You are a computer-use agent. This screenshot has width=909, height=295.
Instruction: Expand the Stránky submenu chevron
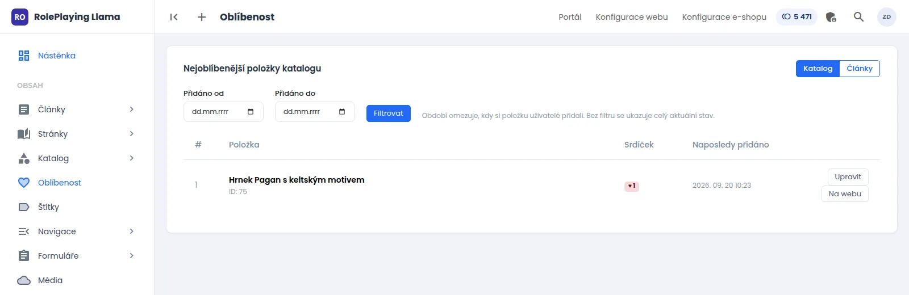131,134
